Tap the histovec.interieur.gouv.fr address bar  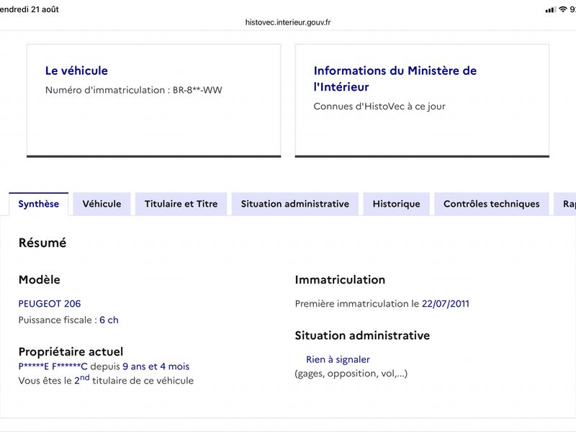click(x=288, y=22)
